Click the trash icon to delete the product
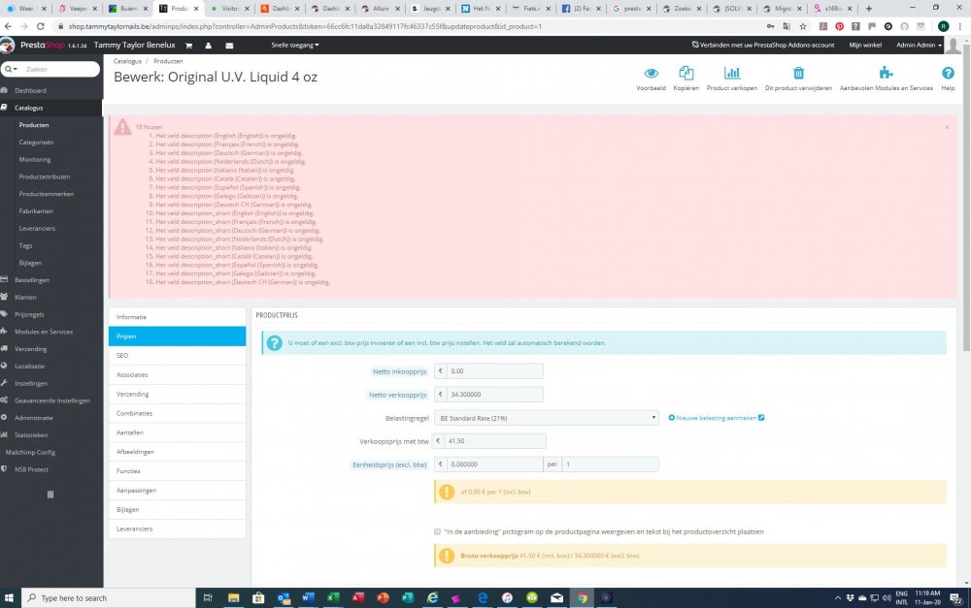The image size is (971, 608). pos(799,73)
